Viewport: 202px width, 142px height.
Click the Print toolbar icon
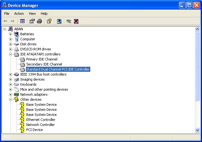(39, 21)
